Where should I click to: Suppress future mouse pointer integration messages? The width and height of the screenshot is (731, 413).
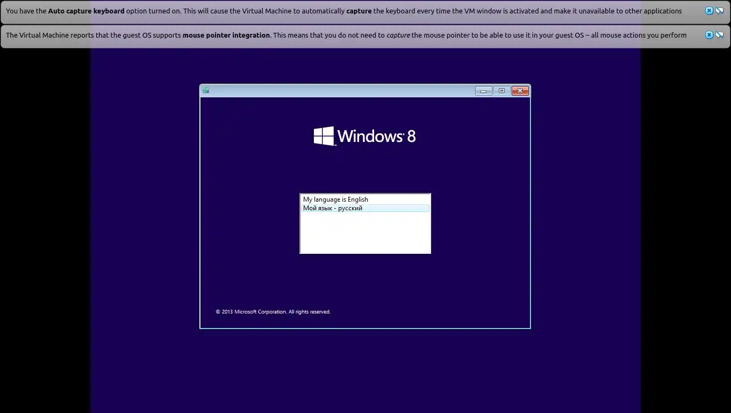[x=719, y=35]
